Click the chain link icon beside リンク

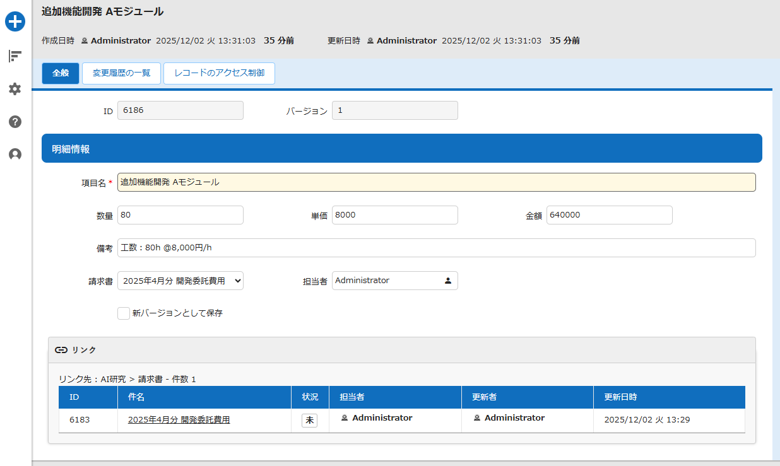tap(61, 349)
